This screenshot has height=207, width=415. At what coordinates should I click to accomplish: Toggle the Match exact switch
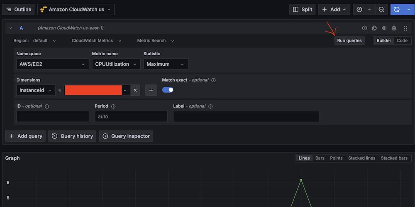tap(168, 90)
